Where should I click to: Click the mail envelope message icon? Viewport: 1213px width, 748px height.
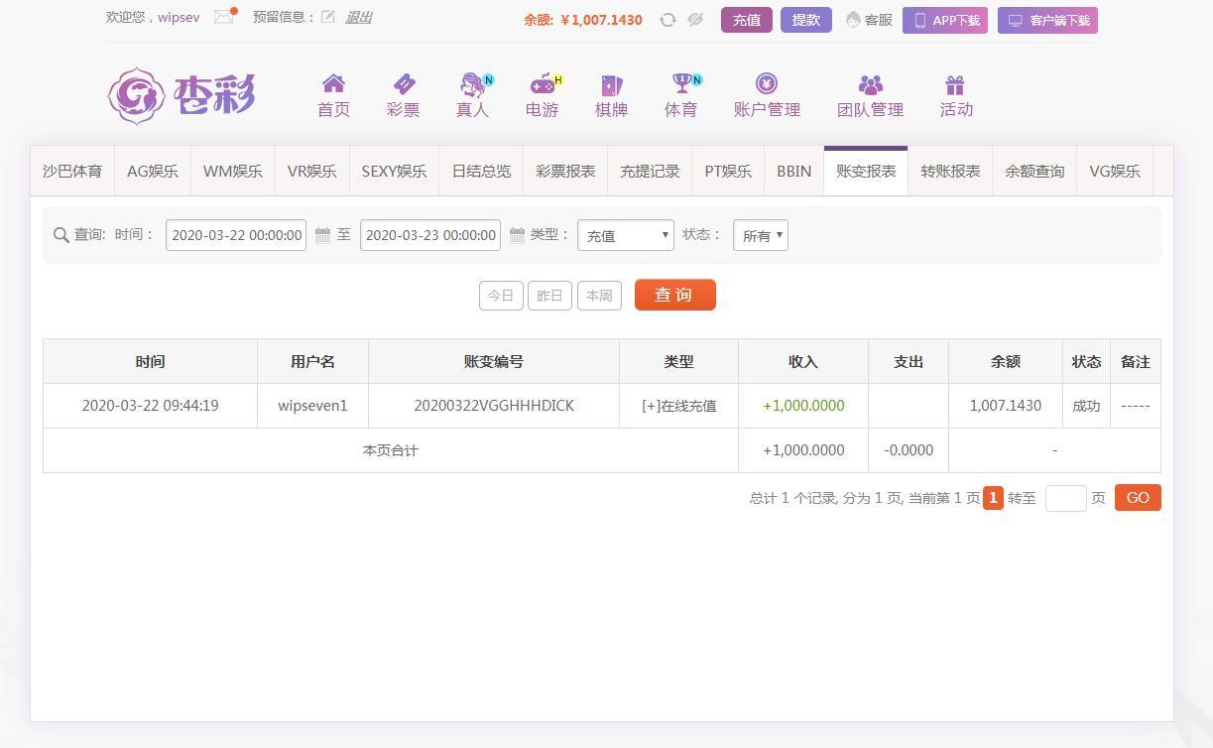pos(224,17)
